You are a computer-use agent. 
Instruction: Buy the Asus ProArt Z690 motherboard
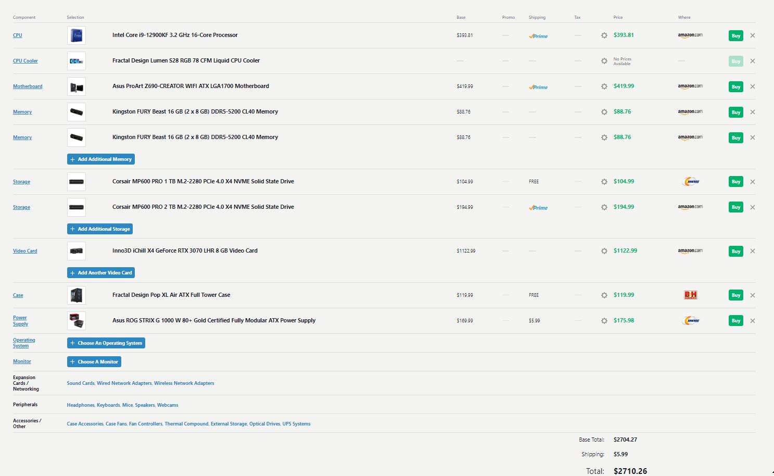(x=736, y=86)
